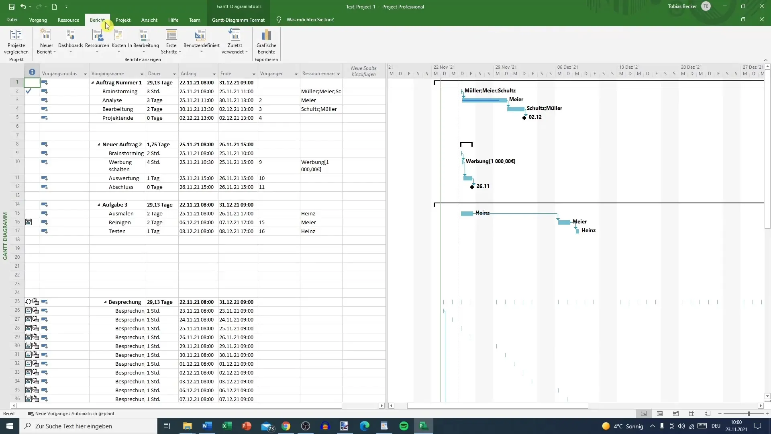The height and width of the screenshot is (434, 771).
Task: Click the Windows search box in taskbar
Action: (88, 426)
